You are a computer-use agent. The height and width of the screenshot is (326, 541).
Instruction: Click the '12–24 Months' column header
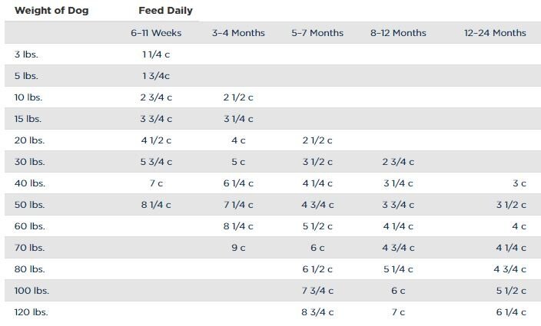click(x=495, y=33)
